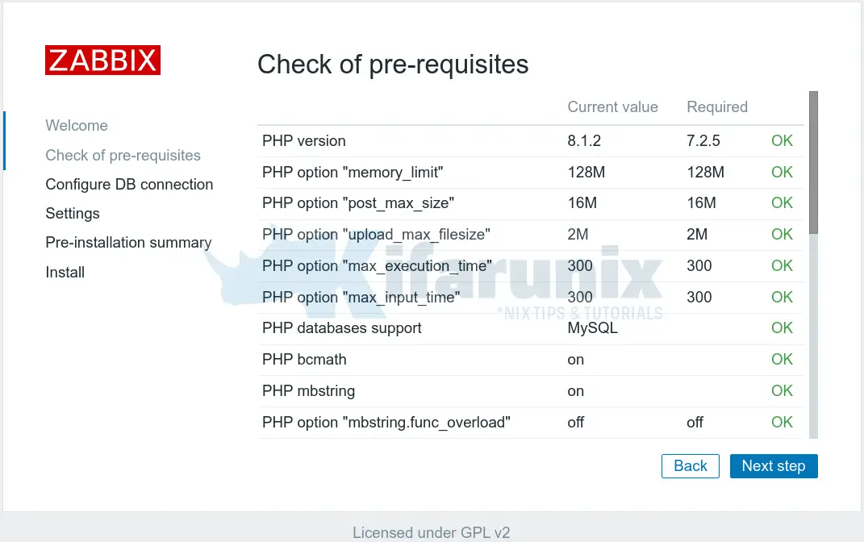Screen dimensions: 864x542
Task: Click the Next step button
Action: pyautogui.click(x=773, y=466)
